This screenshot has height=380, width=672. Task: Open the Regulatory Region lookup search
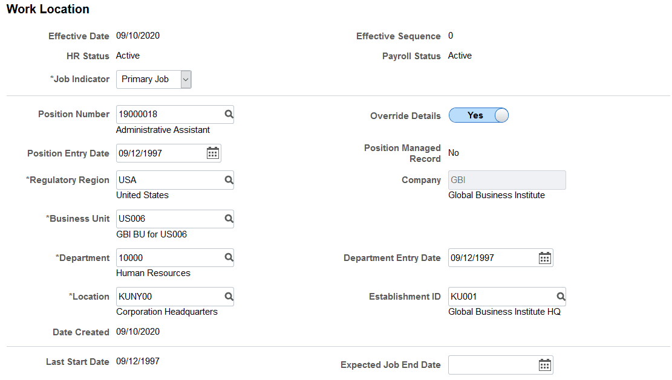click(x=229, y=180)
